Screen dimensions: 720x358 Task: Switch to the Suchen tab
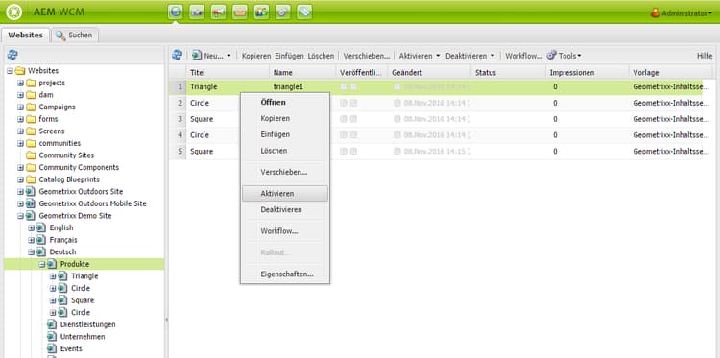74,36
